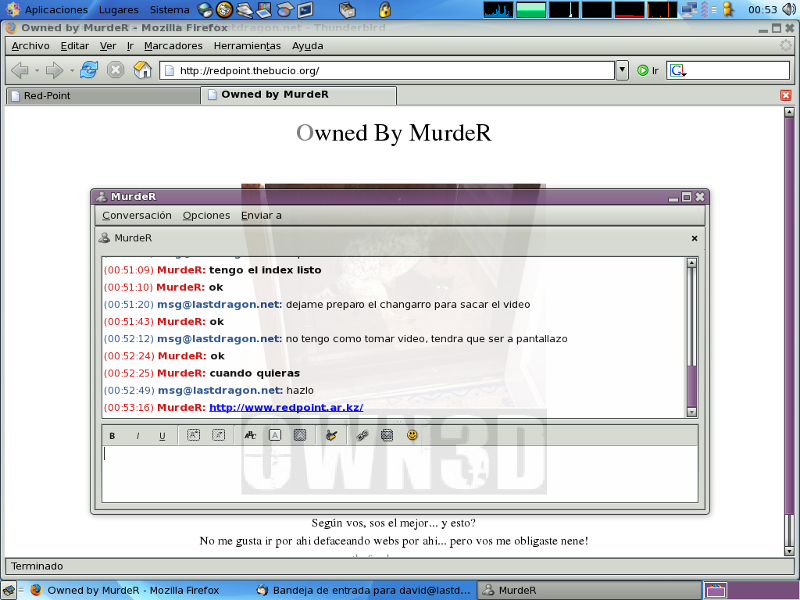Click the insert link icon in chat toolbar
This screenshot has width=800, height=600.
362,435
